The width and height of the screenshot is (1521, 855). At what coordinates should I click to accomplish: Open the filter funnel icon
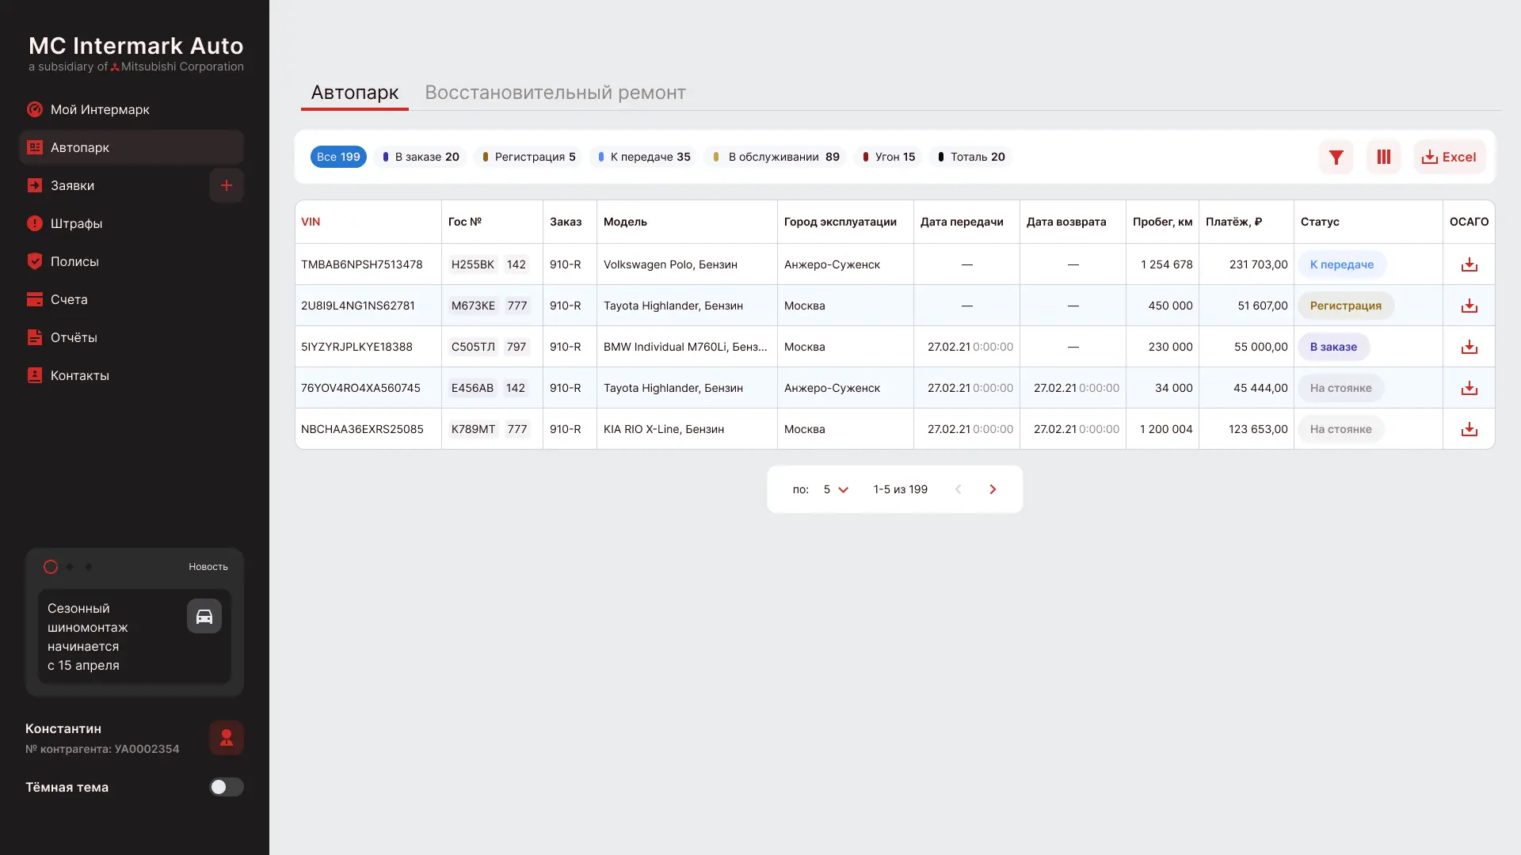point(1336,157)
